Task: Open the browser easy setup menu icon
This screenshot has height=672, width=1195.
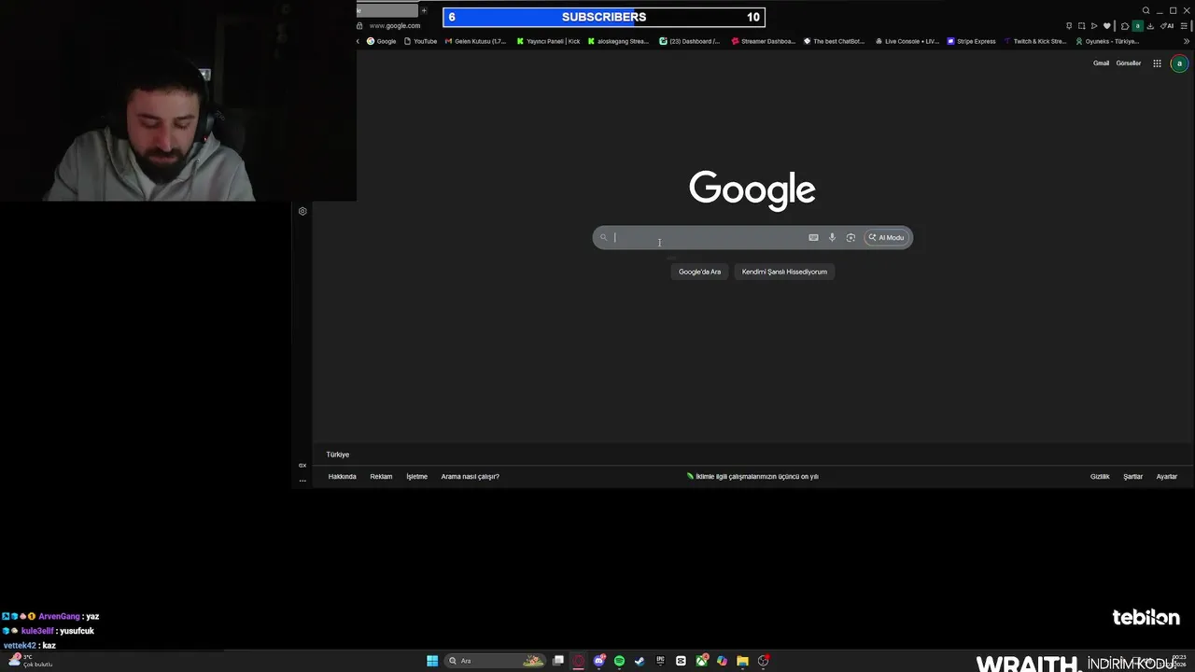Action: click(1184, 26)
